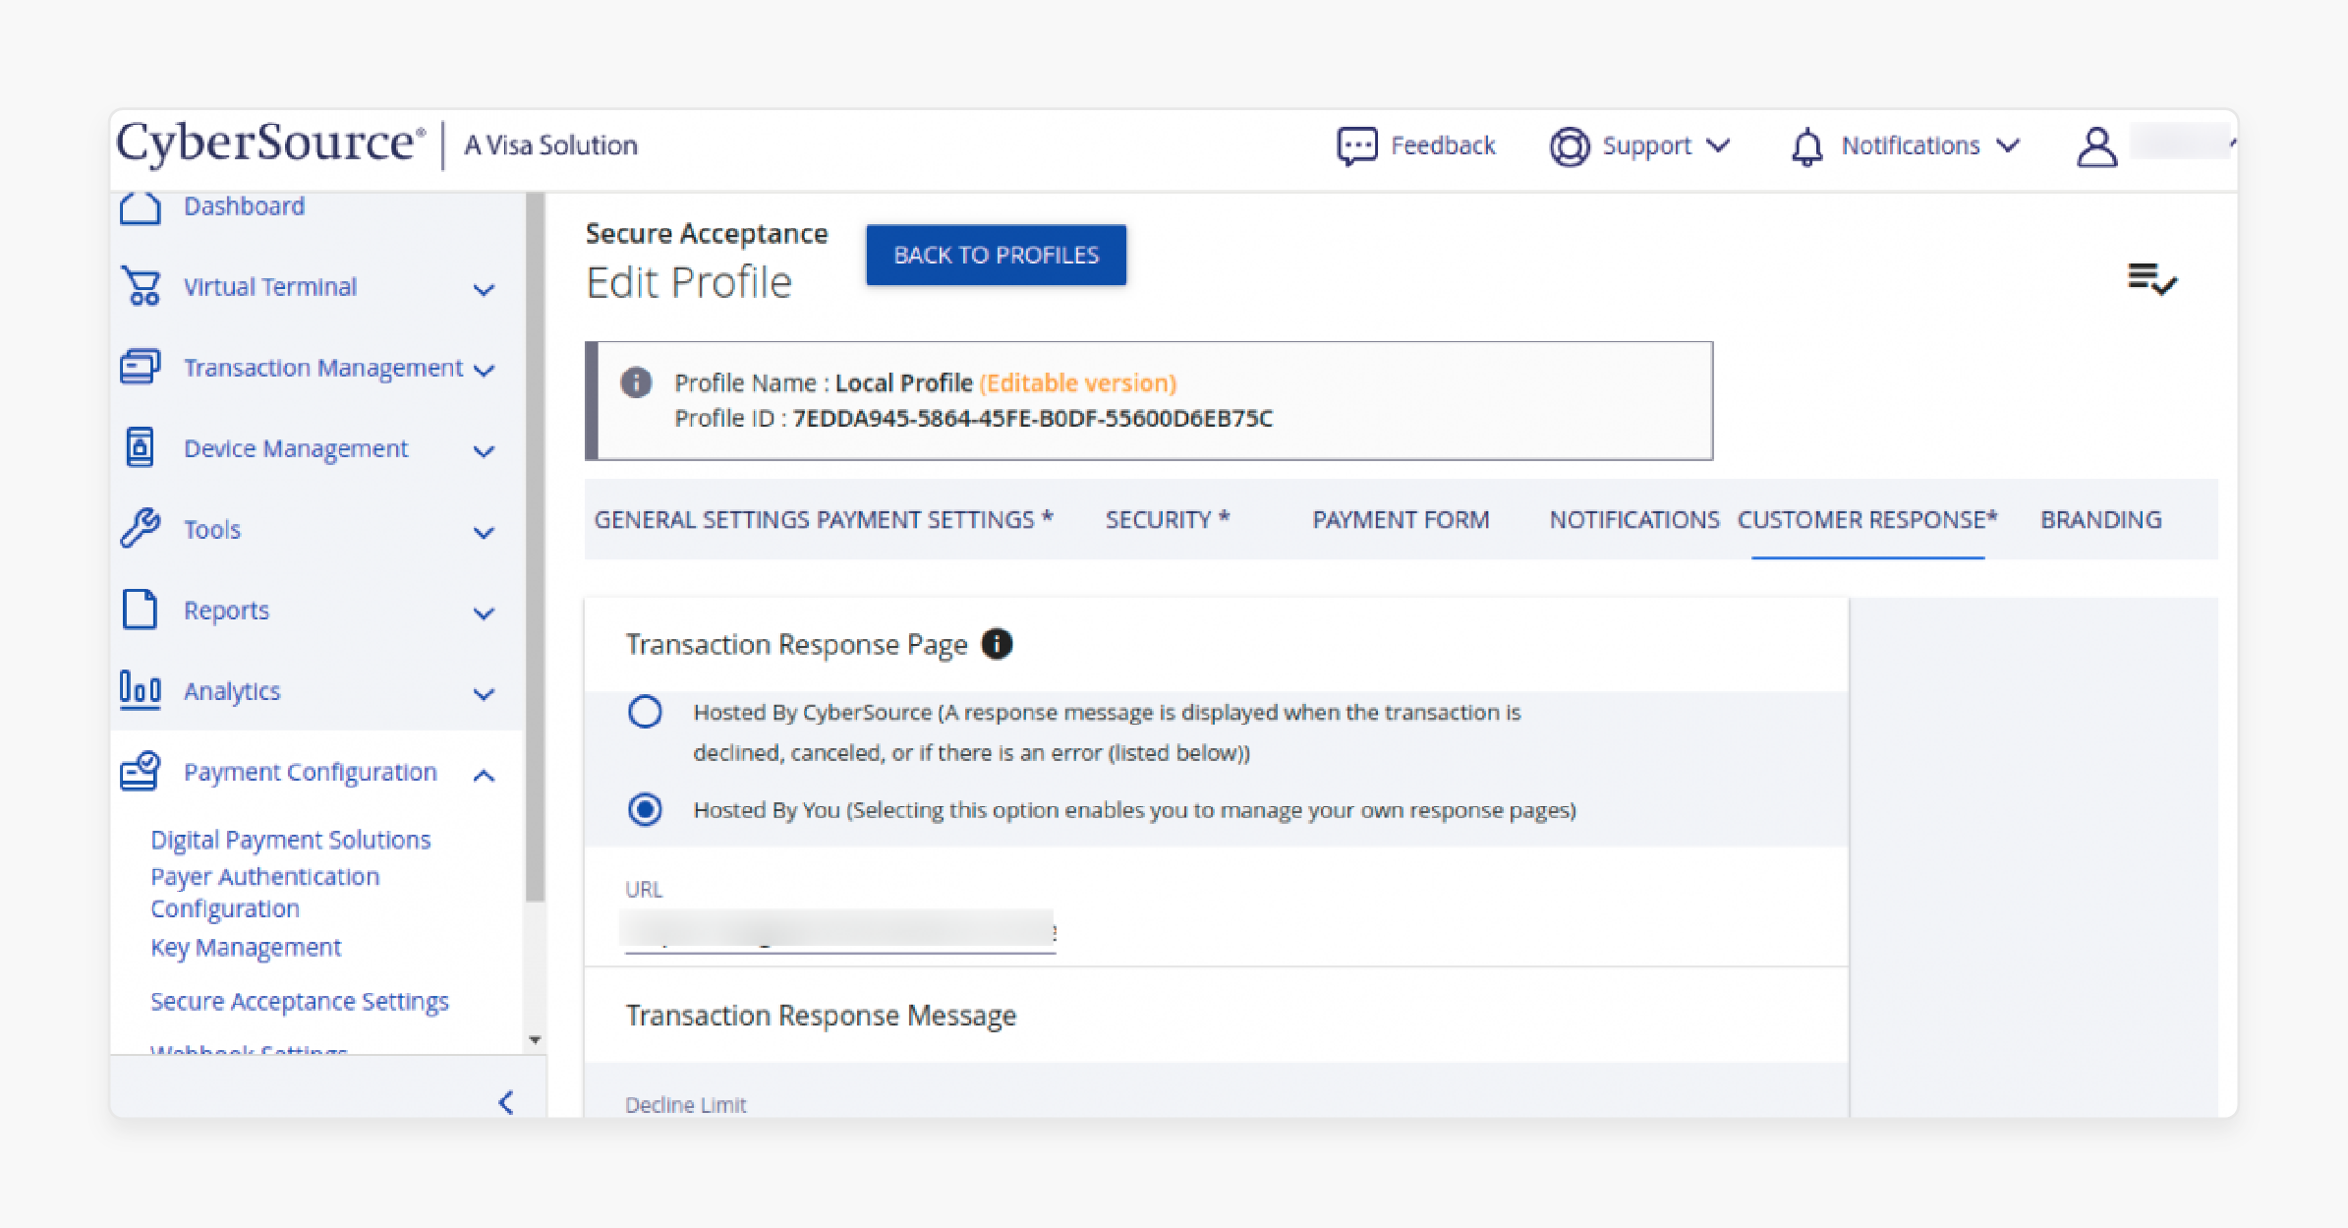The image size is (2348, 1228).
Task: Click the Payment Configuration card icon
Action: coord(140,771)
